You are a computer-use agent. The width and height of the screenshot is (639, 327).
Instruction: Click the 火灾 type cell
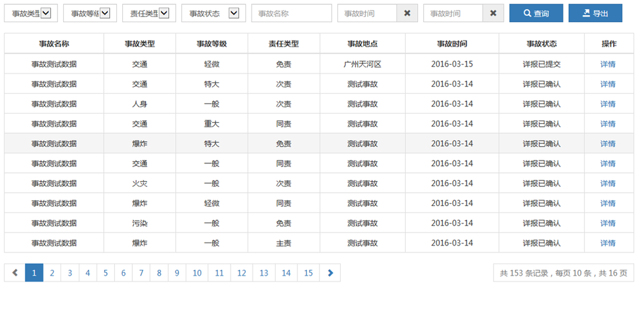(x=140, y=184)
